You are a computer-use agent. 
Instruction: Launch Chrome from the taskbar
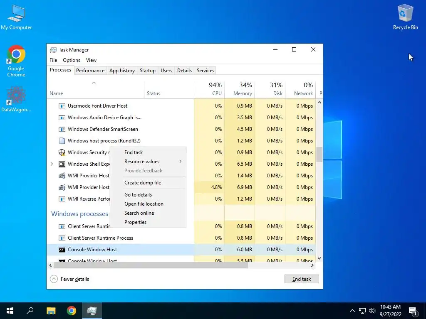72,311
